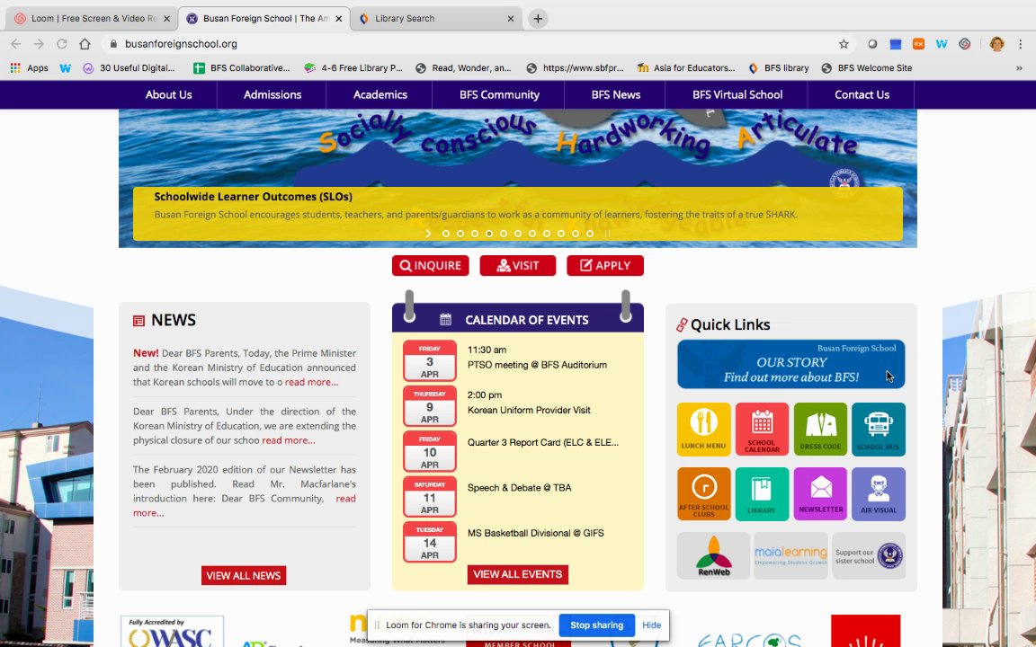This screenshot has width=1036, height=647.
Task: Open the PTSO meeting event on 3 Apr
Action: pos(537,365)
